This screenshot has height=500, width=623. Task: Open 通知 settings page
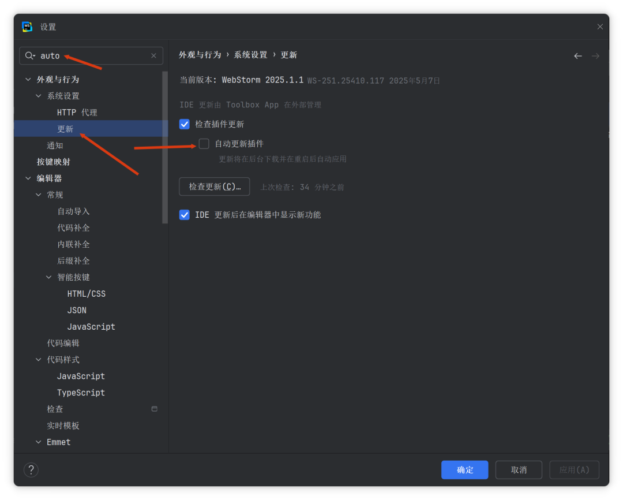55,145
